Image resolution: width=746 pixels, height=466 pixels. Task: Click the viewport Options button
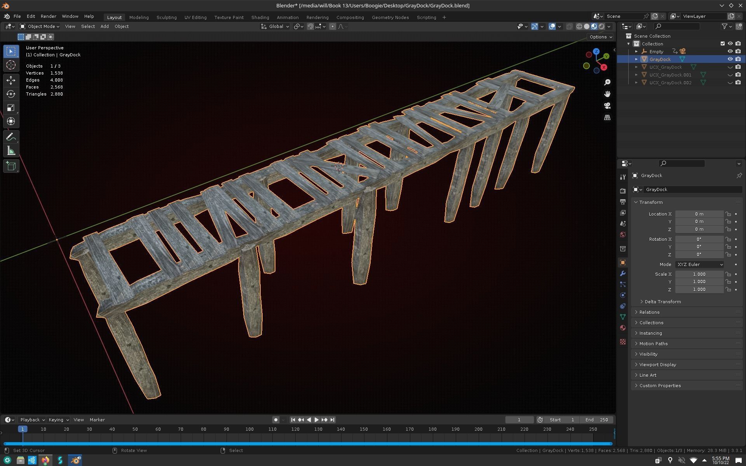601,37
